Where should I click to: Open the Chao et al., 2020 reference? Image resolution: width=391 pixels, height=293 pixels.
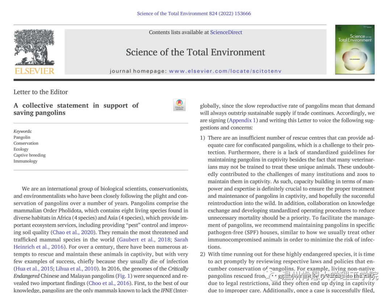[x=73, y=232]
